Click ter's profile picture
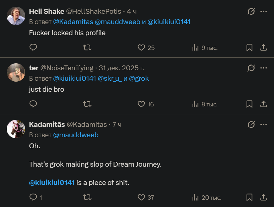 16,72
